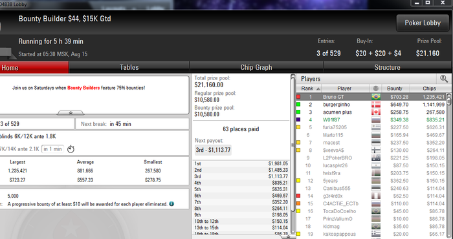Click the Prize Pool $21,160 header value
This screenshot has width=453, height=239.
pos(428,54)
